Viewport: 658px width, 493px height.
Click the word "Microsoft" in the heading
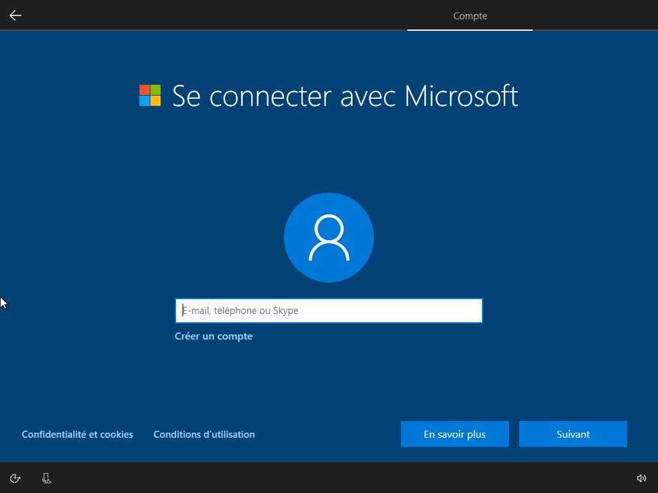tap(461, 96)
